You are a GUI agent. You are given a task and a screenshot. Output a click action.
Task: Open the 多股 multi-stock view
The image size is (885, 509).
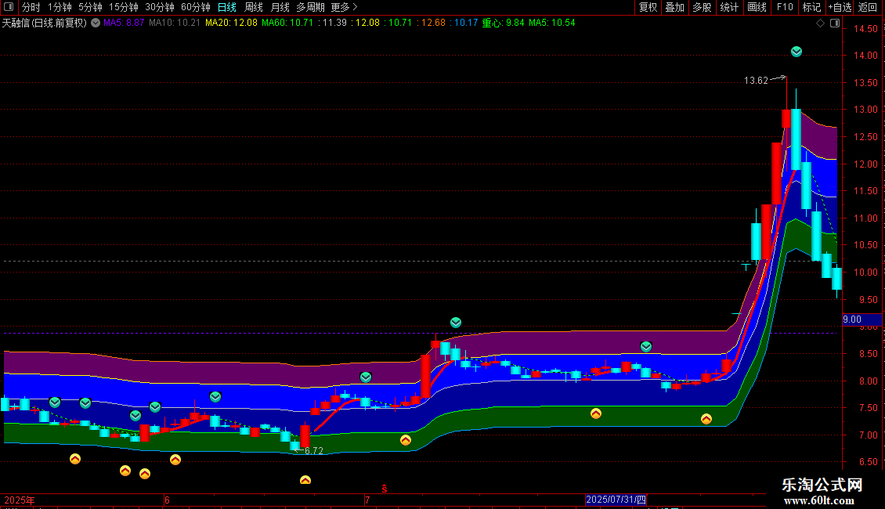[x=703, y=7]
